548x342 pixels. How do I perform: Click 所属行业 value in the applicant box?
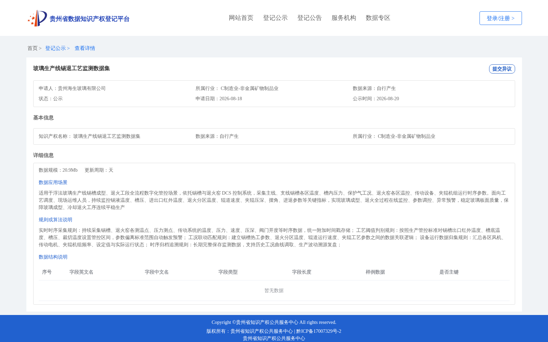[249, 88]
